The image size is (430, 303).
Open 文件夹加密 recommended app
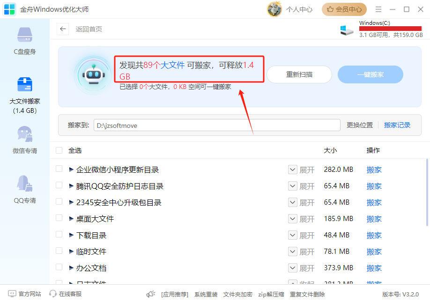(238, 295)
